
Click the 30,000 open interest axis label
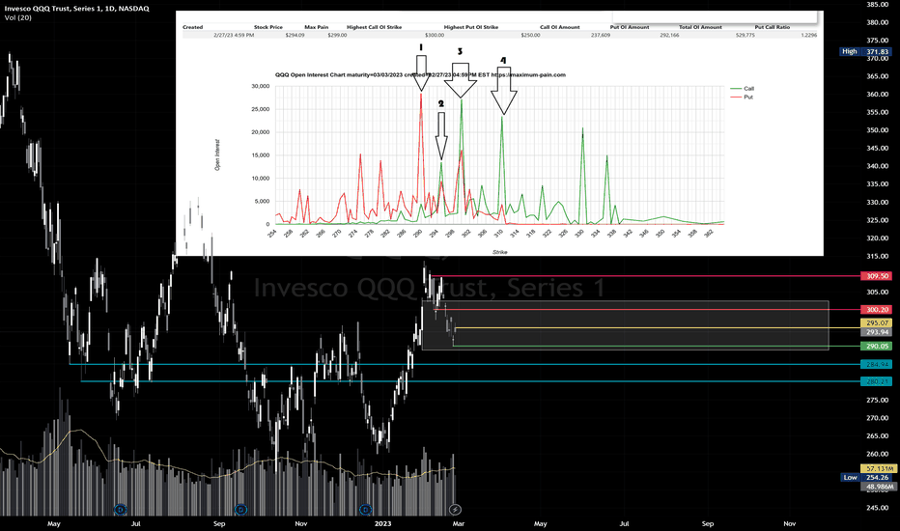[261, 86]
